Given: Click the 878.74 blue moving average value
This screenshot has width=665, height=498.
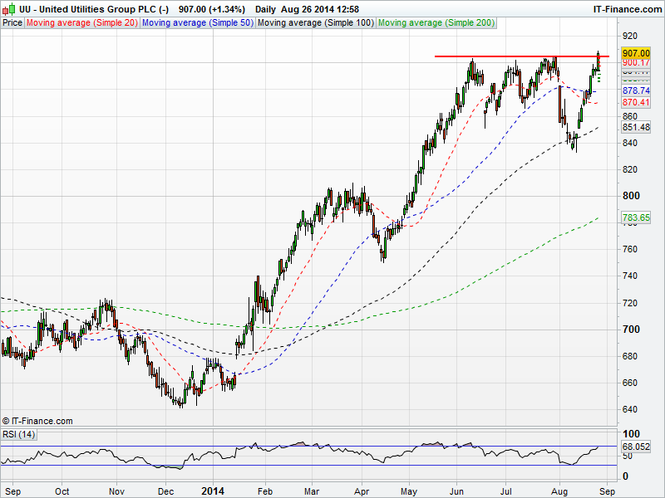Looking at the screenshot, I should pos(636,90).
